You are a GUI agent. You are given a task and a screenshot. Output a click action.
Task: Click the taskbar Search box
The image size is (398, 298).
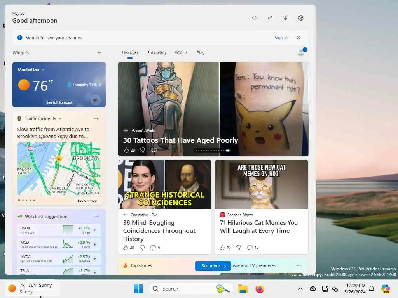(190, 289)
